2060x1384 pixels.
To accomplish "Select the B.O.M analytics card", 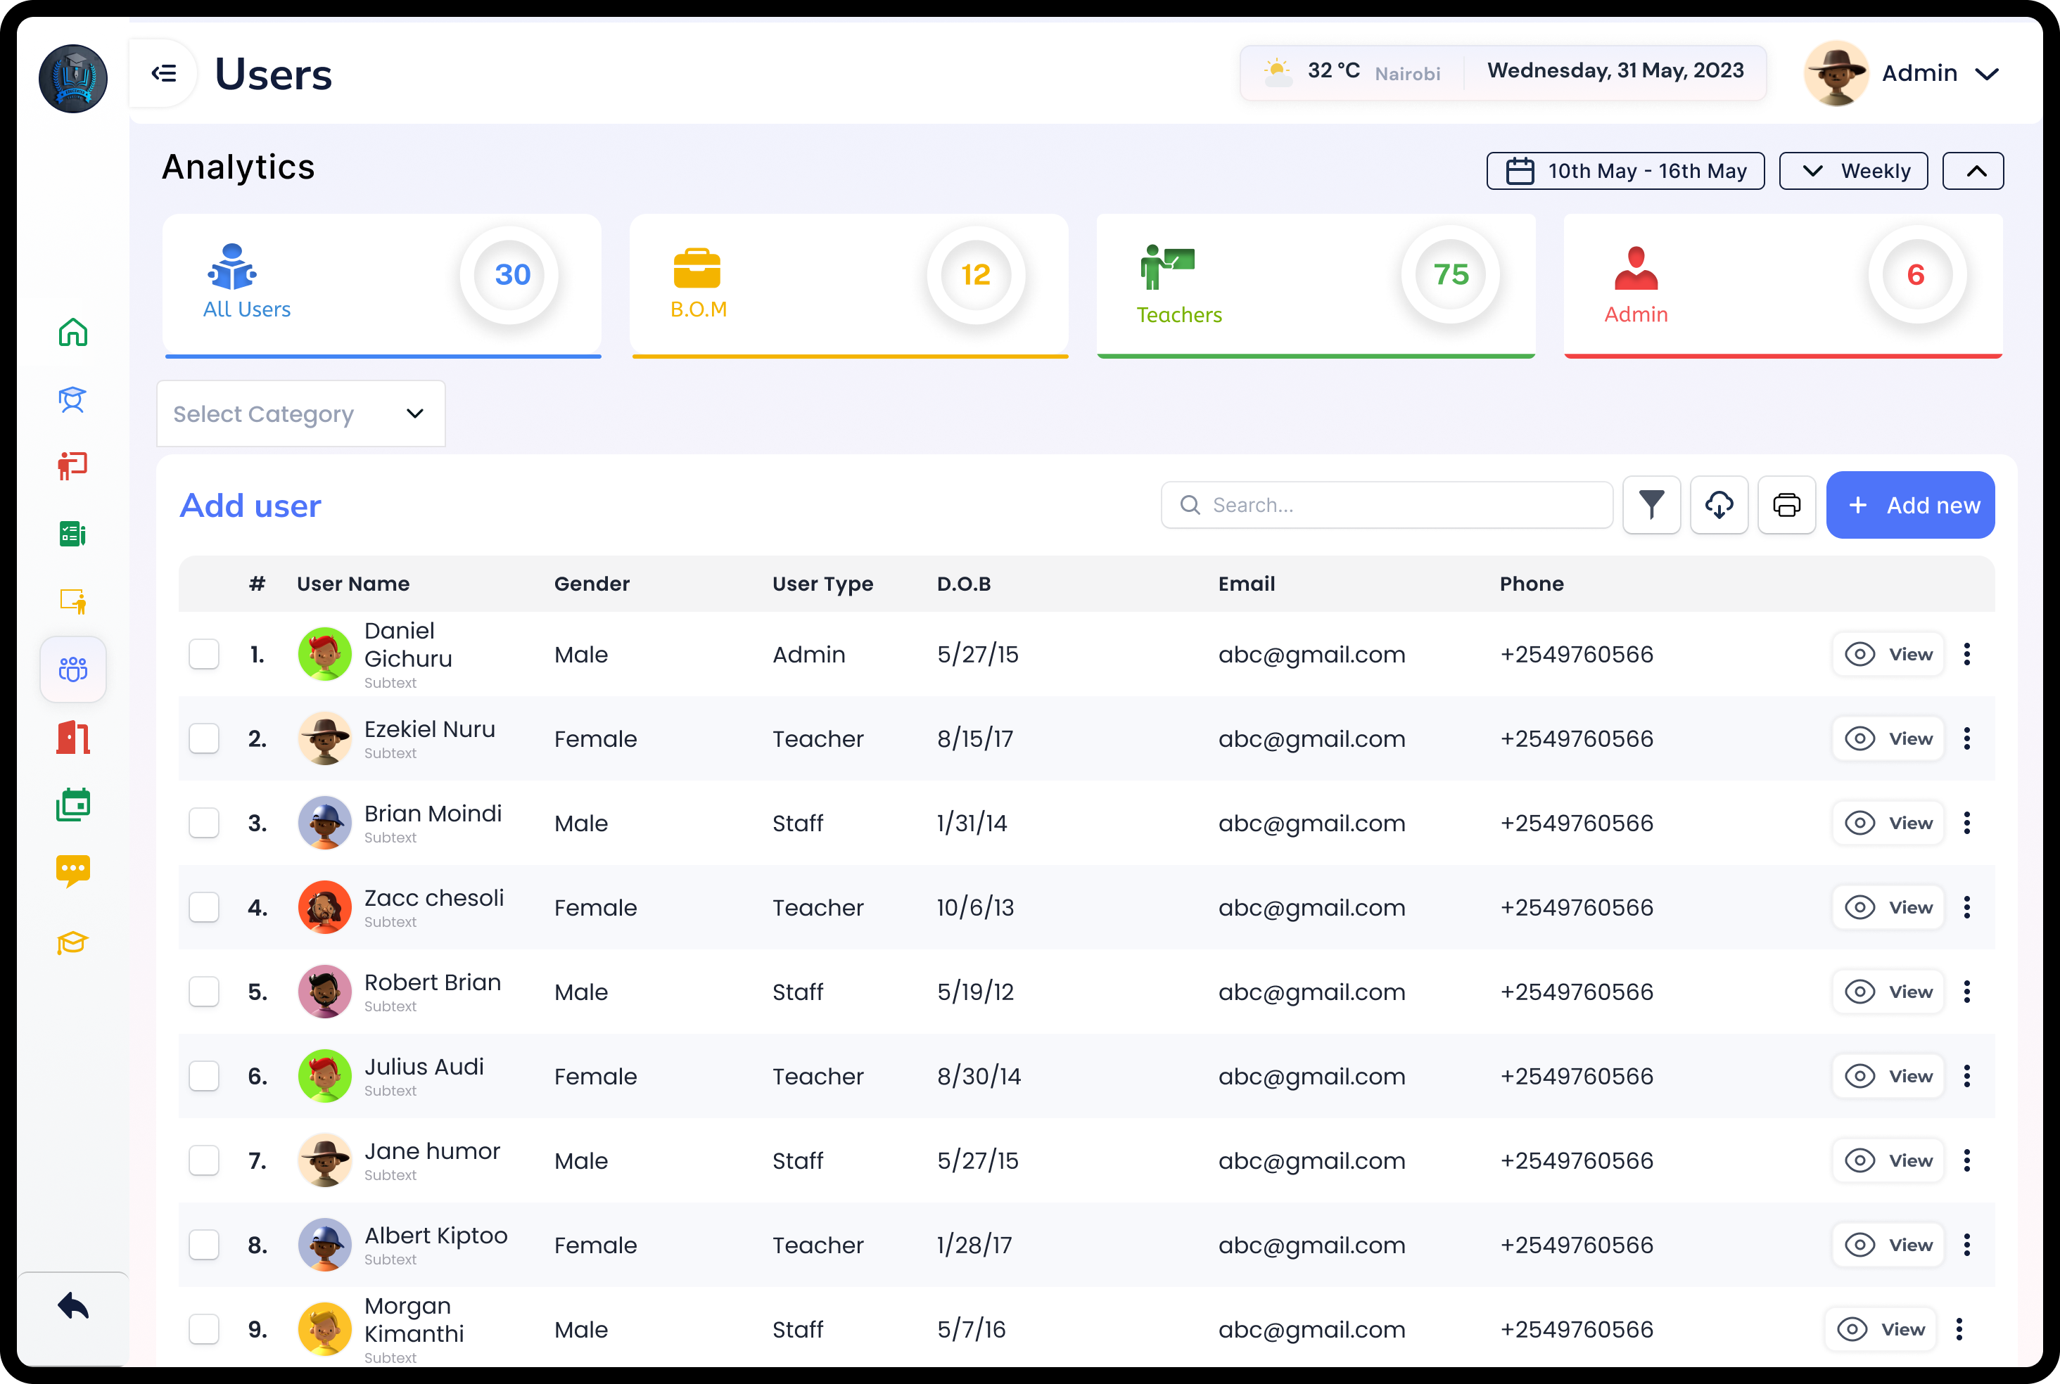I will coord(848,284).
